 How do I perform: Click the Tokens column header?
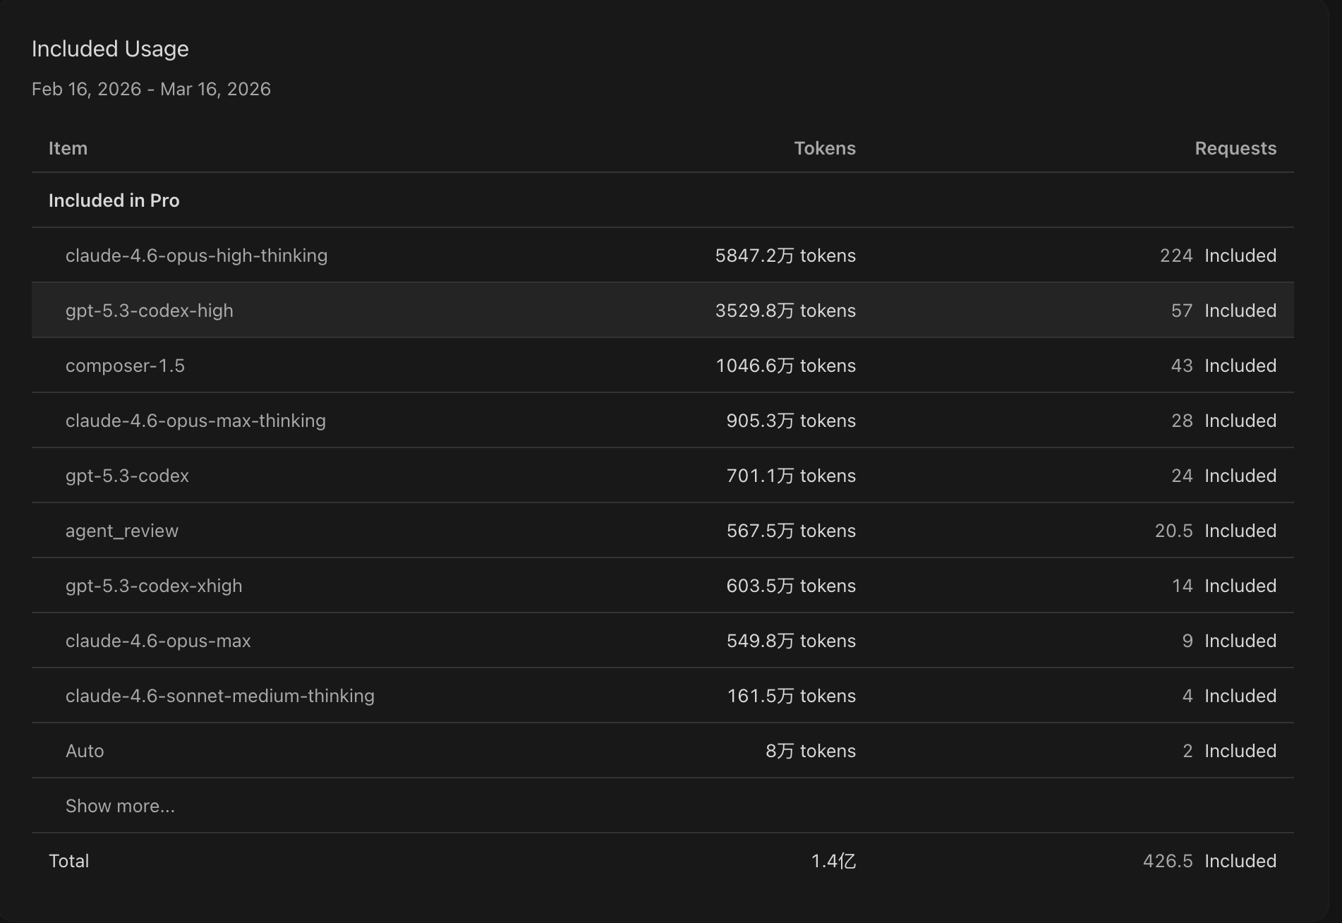[824, 148]
